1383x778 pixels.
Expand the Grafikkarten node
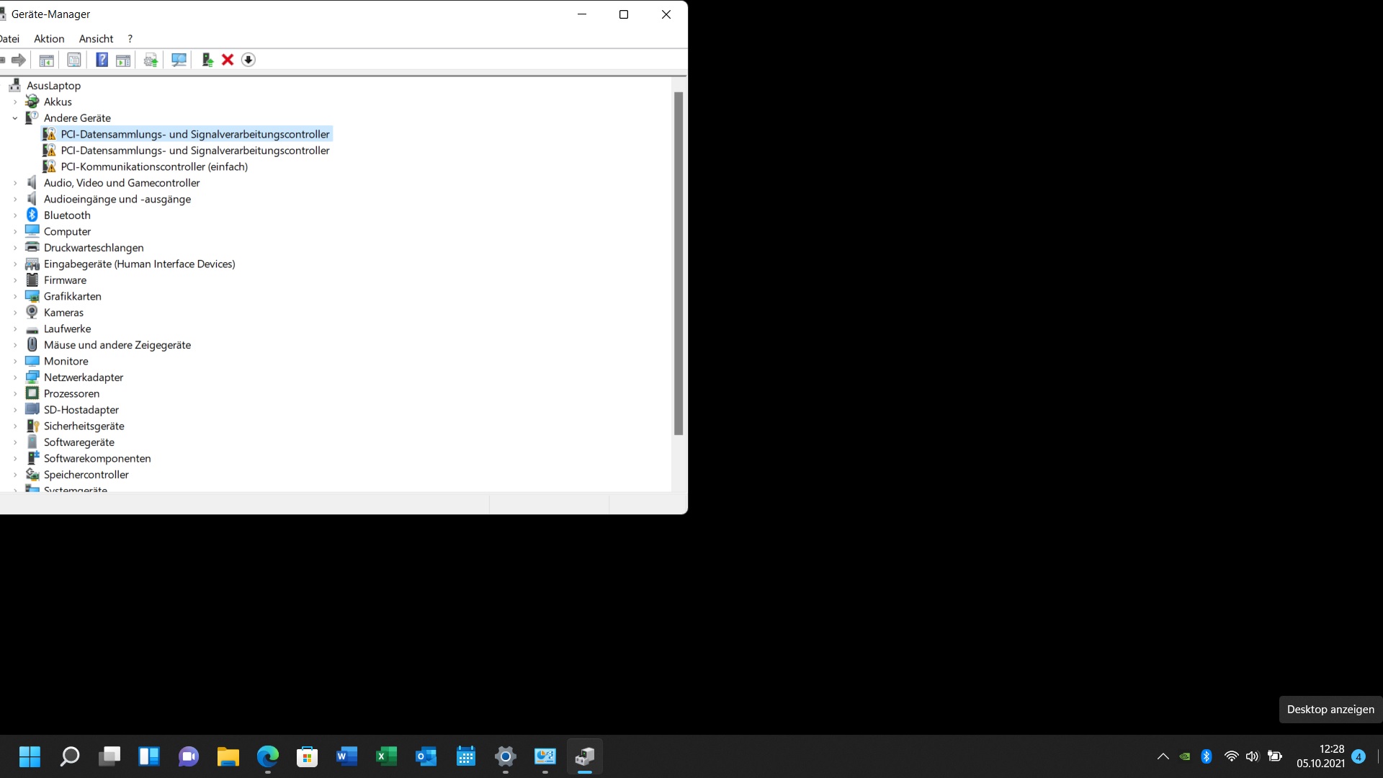tap(15, 297)
